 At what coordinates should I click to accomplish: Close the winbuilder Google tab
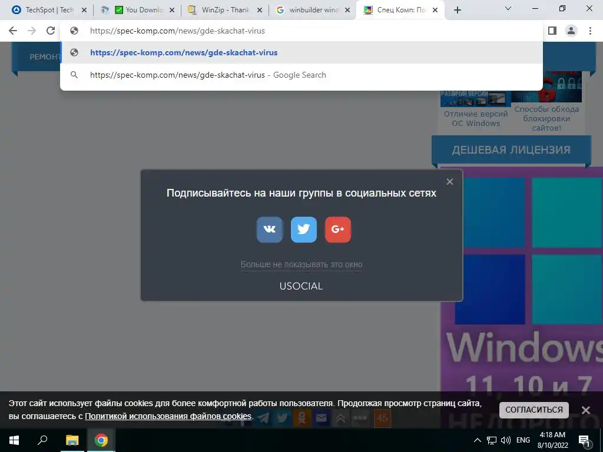point(347,11)
